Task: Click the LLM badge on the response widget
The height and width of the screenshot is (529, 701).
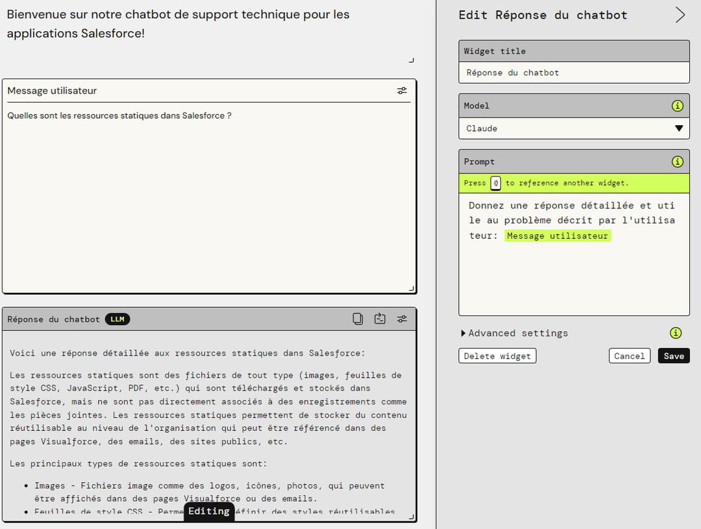Action: coord(117,319)
